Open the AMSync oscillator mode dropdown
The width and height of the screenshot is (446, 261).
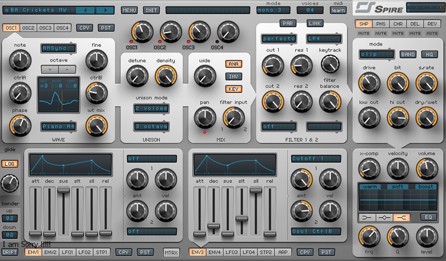pos(58,48)
